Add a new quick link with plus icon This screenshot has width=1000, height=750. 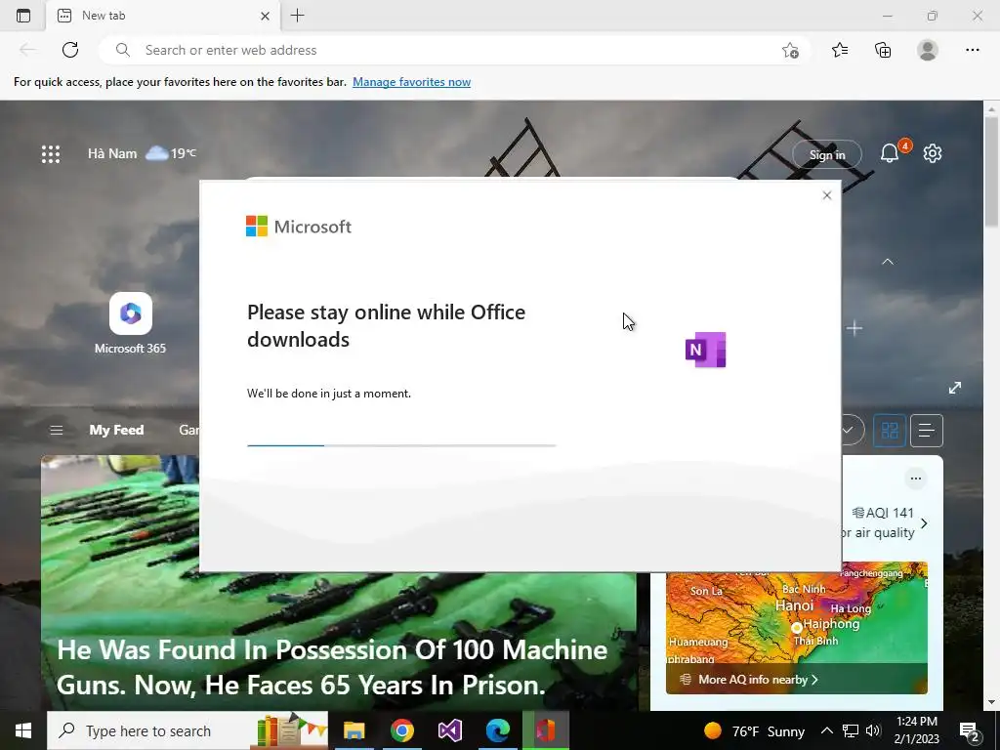tap(854, 328)
